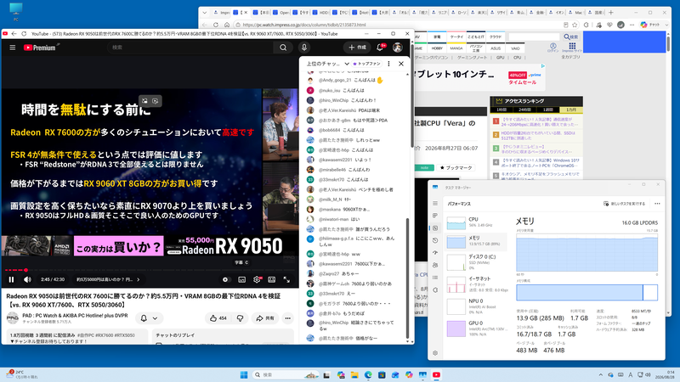680x382 pixels.
Task: Select the 1万円 ranking tab
Action: tap(570, 110)
